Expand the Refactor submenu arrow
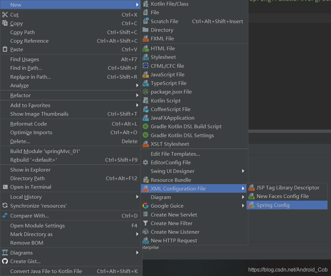The width and height of the screenshot is (331, 276). click(x=137, y=95)
